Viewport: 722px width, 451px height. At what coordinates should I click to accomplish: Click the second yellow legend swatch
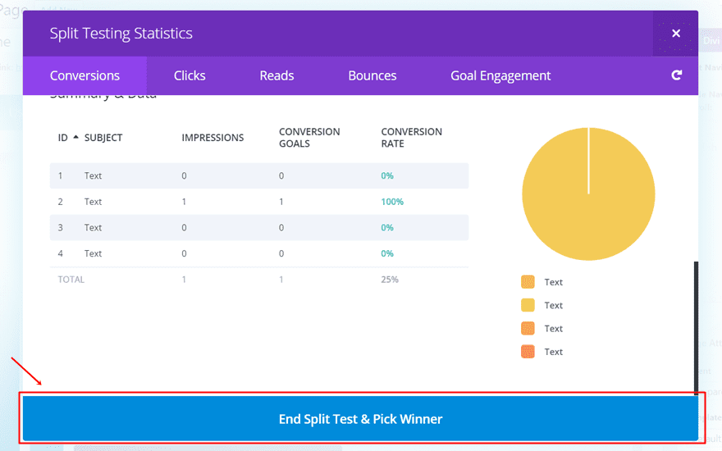[528, 305]
